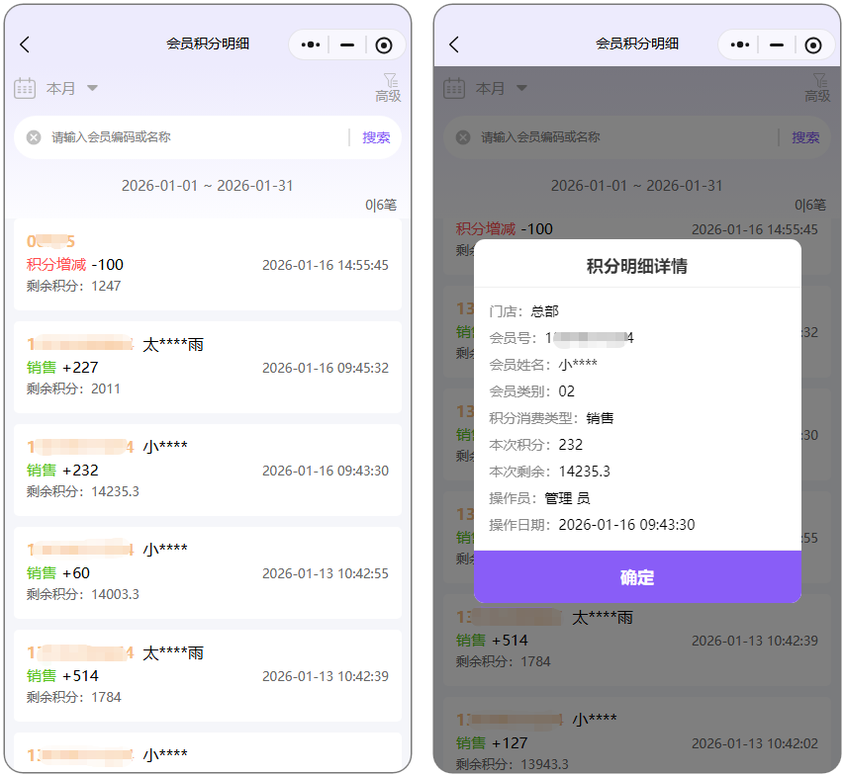Open the three-dots menu on the right screen

coord(740,44)
